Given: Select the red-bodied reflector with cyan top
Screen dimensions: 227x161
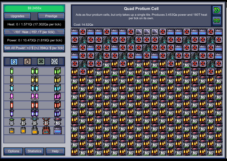Looking at the screenshot, I should (46, 122).
